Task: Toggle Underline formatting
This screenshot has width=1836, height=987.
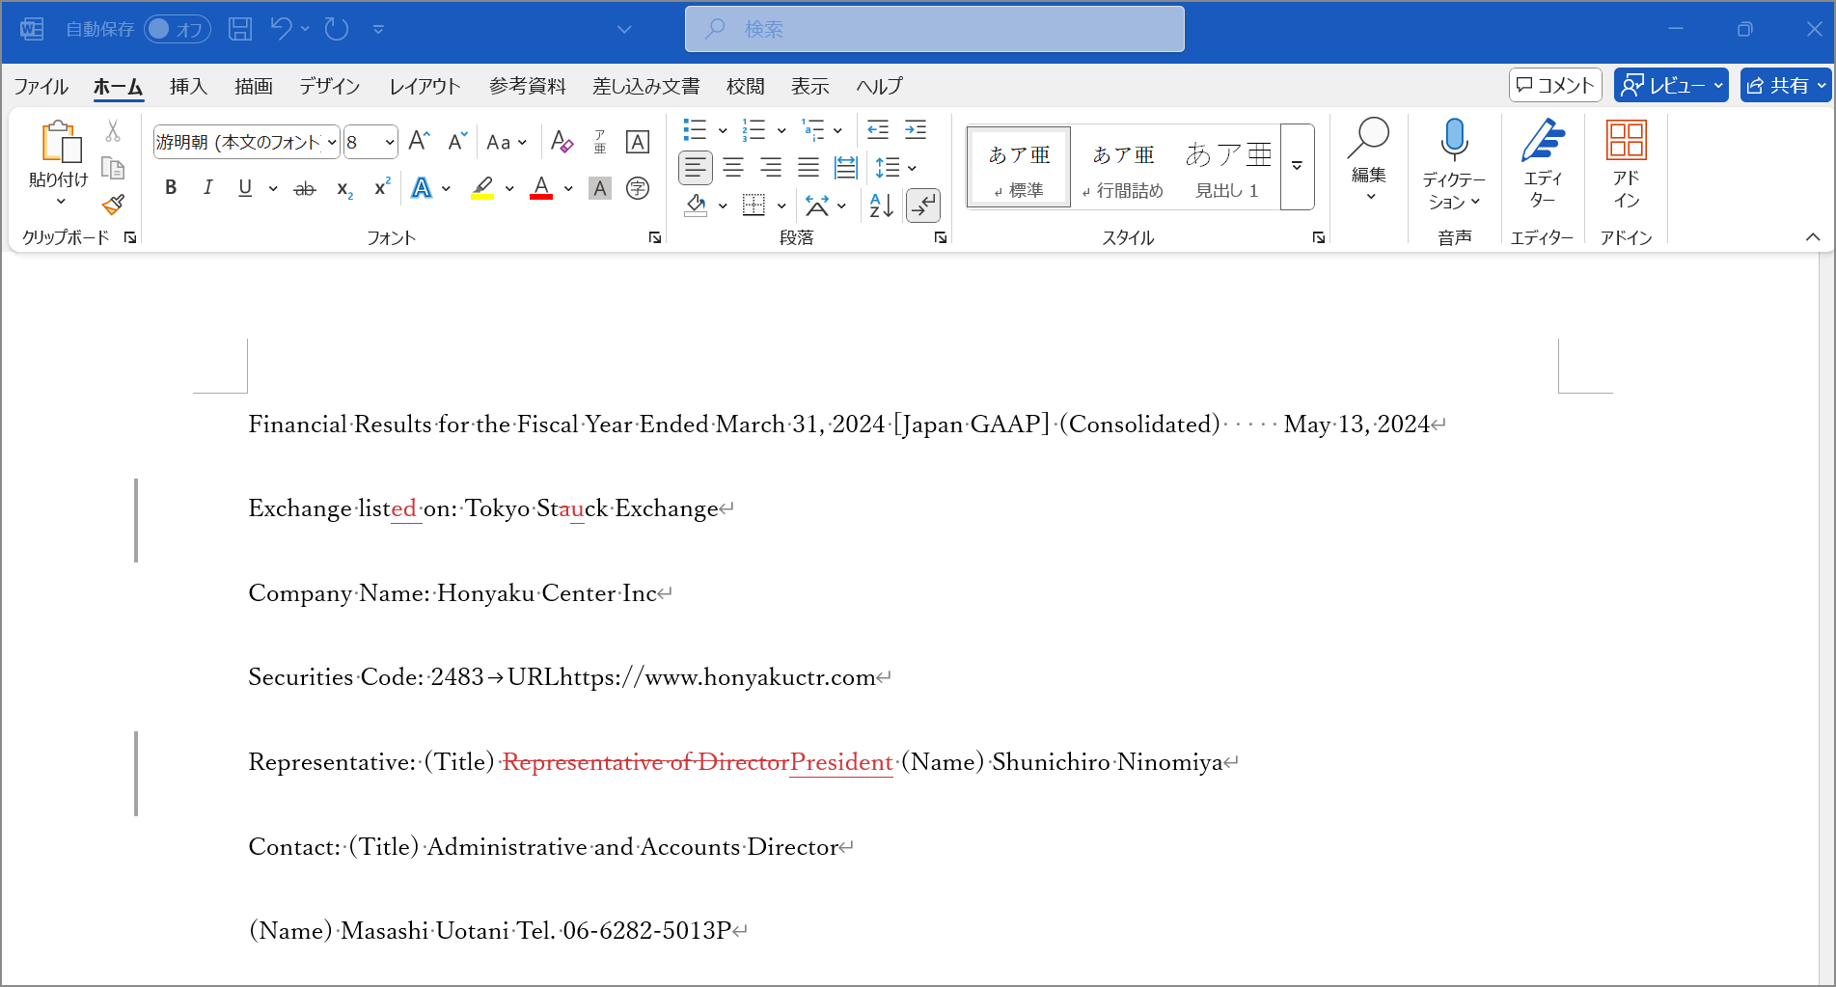Action: (x=245, y=188)
